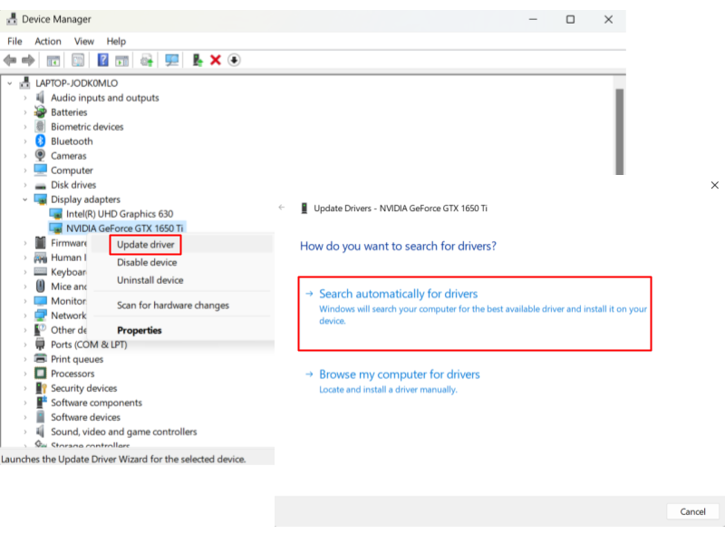Choose Uninstall device from context menu
Screen dimensions: 725x544
[x=150, y=280]
